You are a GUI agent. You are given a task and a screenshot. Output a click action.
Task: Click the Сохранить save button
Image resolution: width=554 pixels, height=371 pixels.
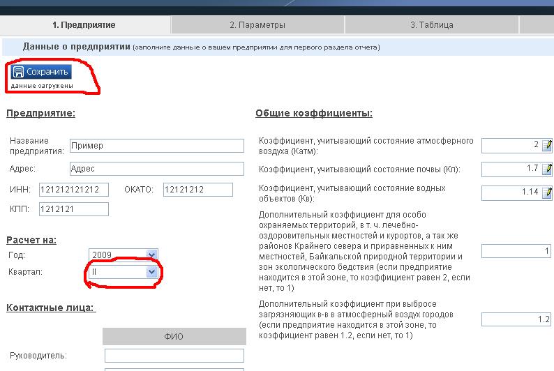point(40,72)
